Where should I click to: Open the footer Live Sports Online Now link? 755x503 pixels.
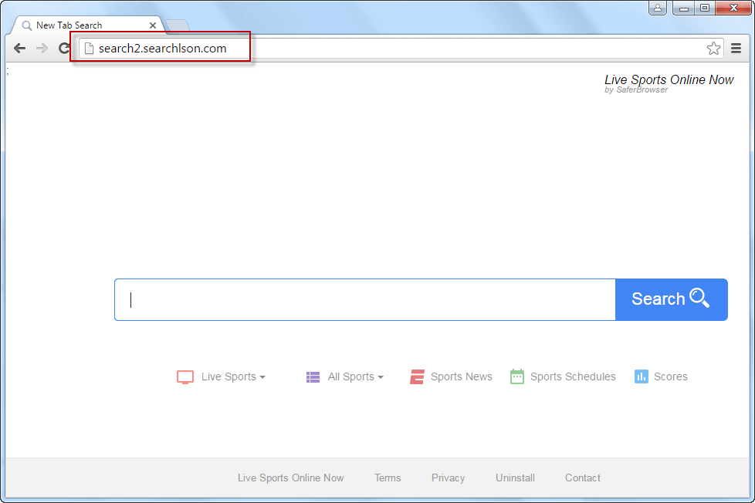point(290,478)
